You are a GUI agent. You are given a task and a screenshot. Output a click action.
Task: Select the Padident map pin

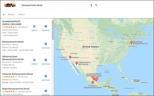tap(70, 57)
